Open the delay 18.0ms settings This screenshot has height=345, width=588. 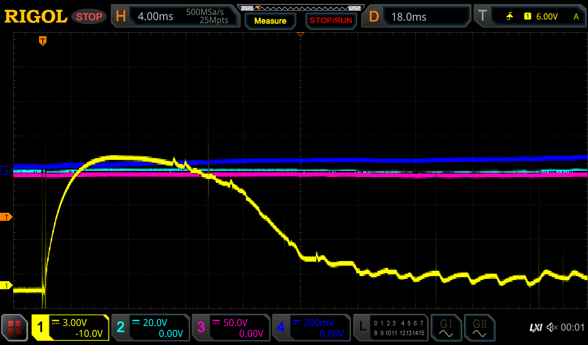[416, 17]
